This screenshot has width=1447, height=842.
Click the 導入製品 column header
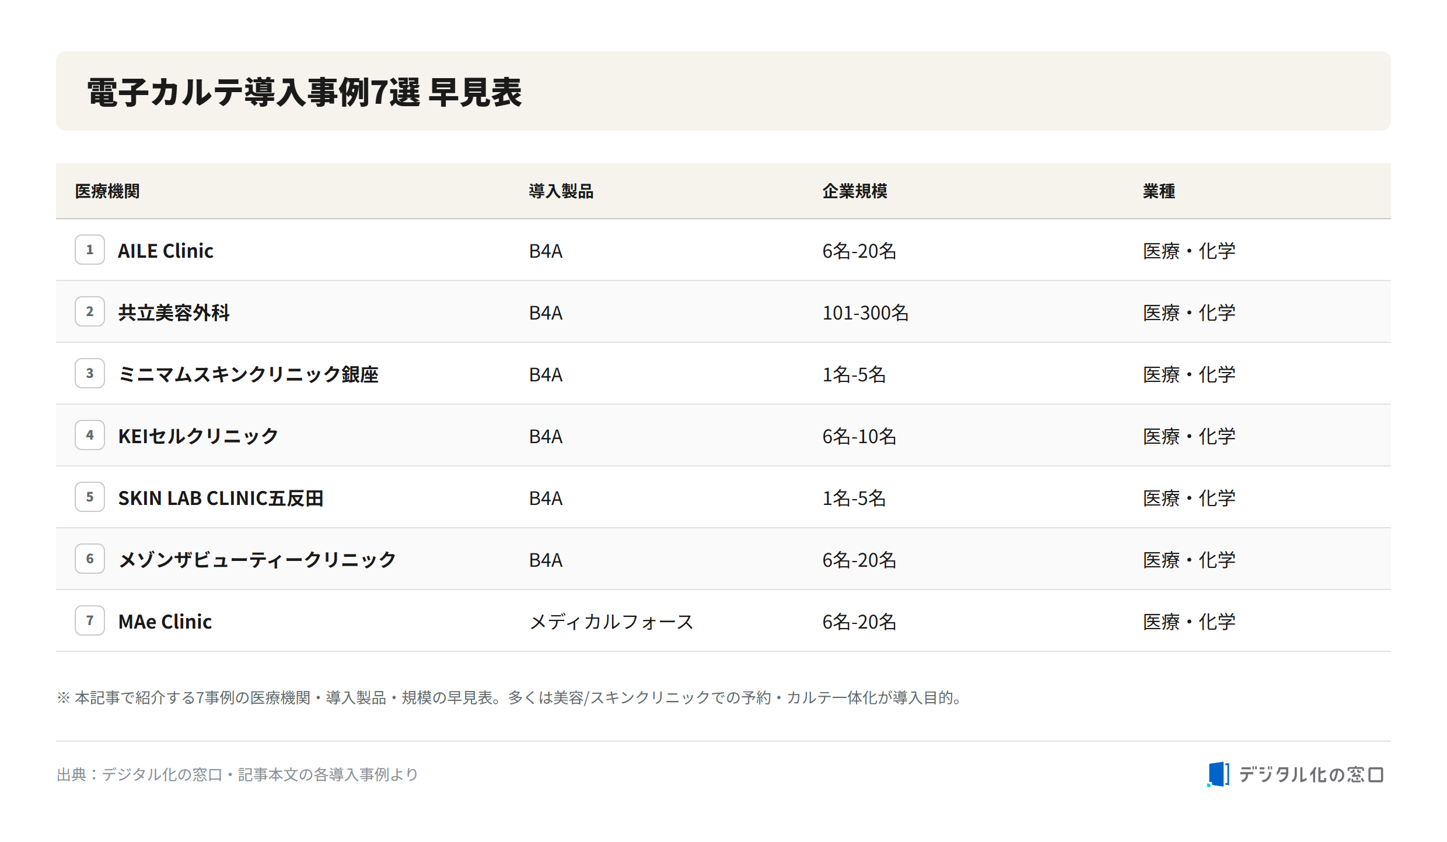(x=561, y=191)
